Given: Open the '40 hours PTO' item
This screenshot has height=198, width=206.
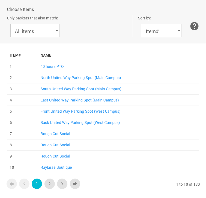Looking at the screenshot, I should point(52,66).
